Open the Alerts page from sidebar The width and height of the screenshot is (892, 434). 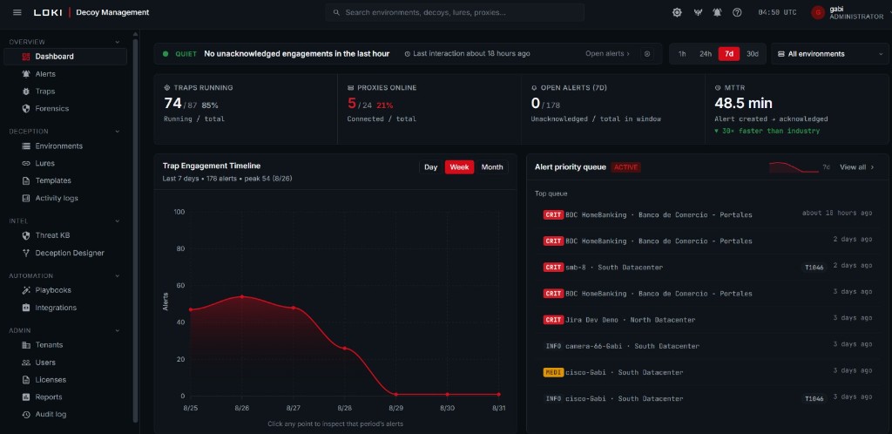tap(64, 74)
